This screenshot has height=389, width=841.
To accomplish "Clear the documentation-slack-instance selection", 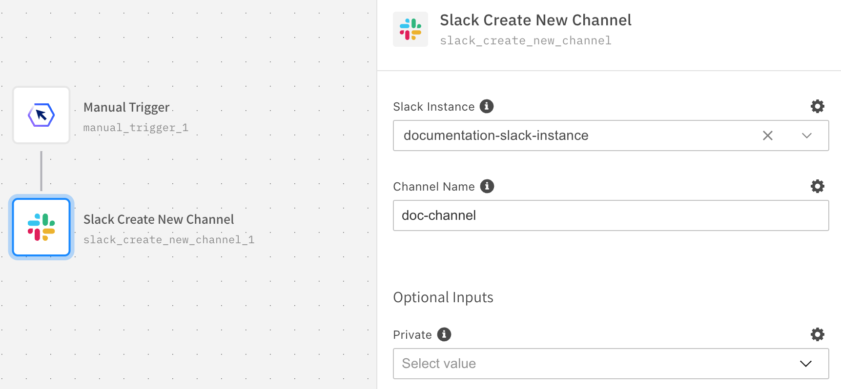I will click(x=768, y=136).
